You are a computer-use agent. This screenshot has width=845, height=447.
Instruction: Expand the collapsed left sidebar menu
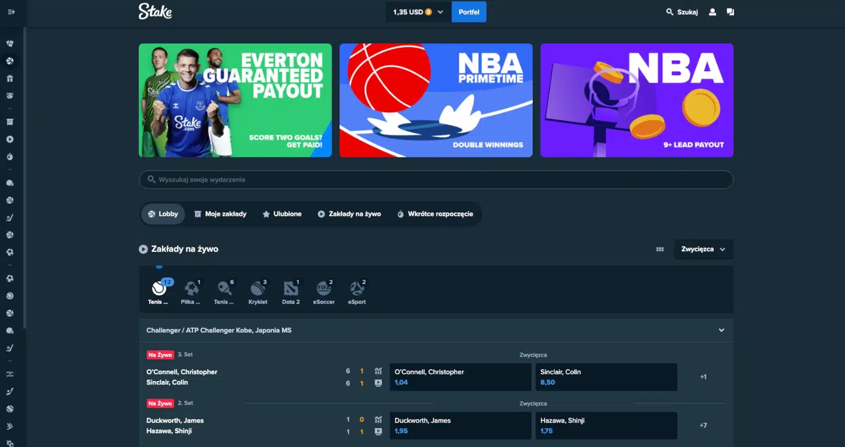click(x=11, y=12)
